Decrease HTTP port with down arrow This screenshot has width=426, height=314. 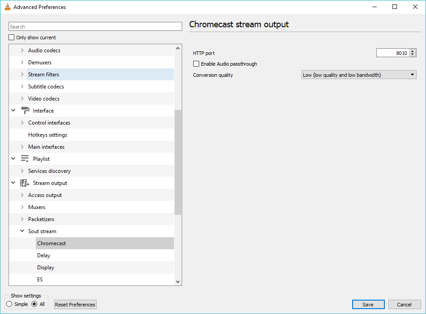(413, 55)
